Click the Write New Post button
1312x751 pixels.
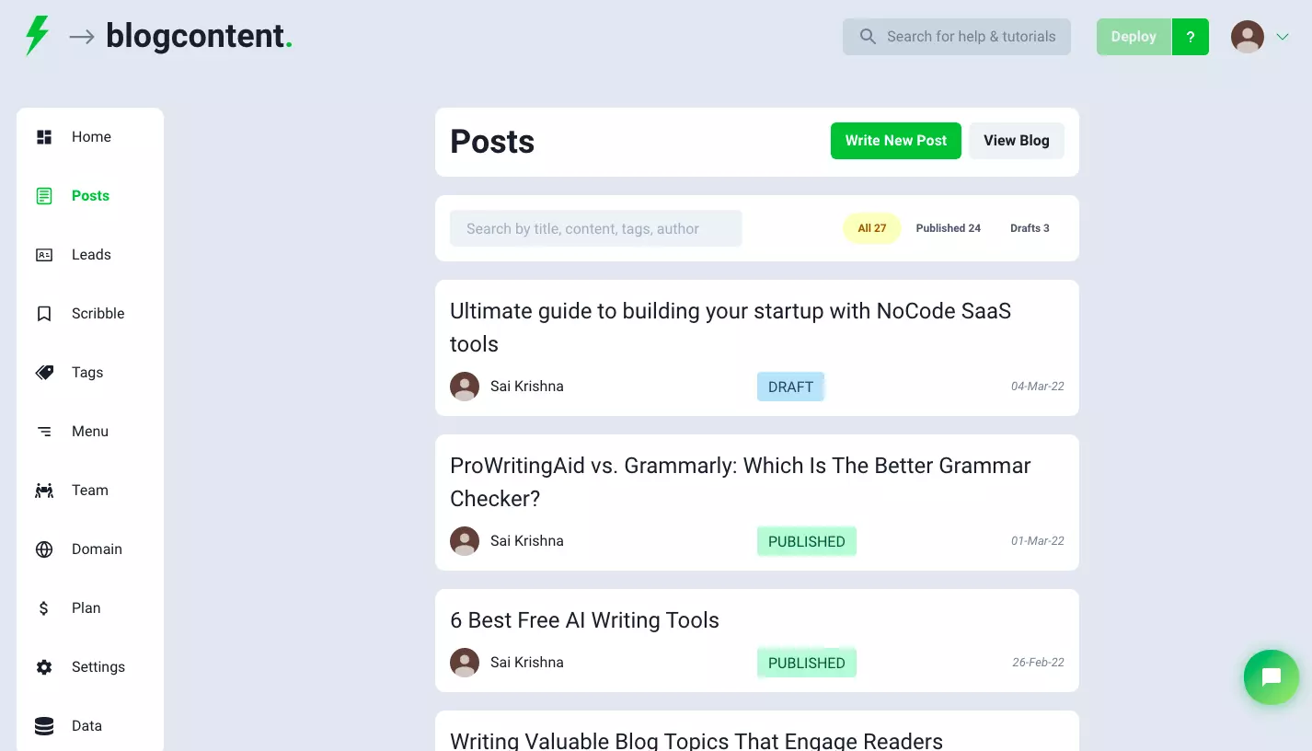[895, 140]
